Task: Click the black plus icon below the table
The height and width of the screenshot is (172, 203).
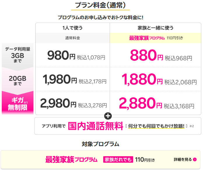Action: 108,116
